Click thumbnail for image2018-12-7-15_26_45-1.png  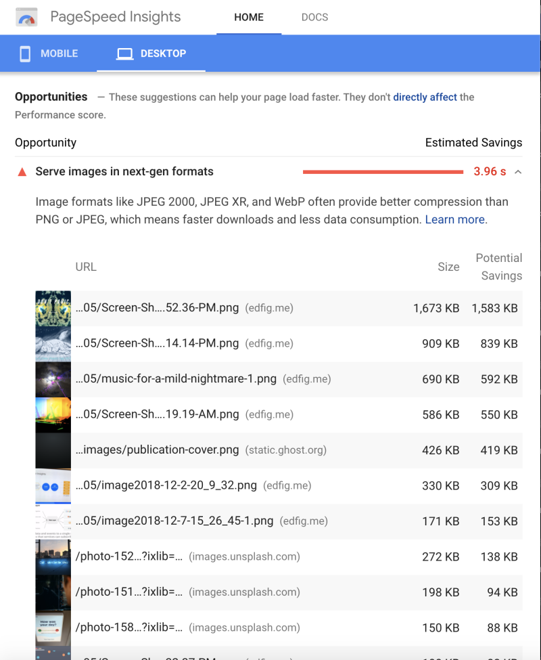point(53,521)
